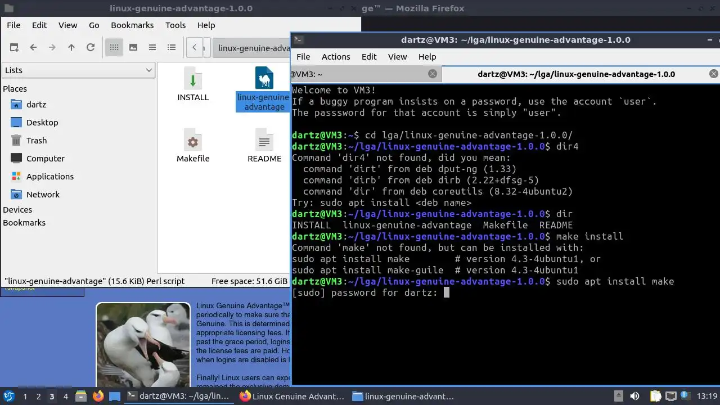
Task: Expand the Lists side pane dropdown
Action: (78, 70)
